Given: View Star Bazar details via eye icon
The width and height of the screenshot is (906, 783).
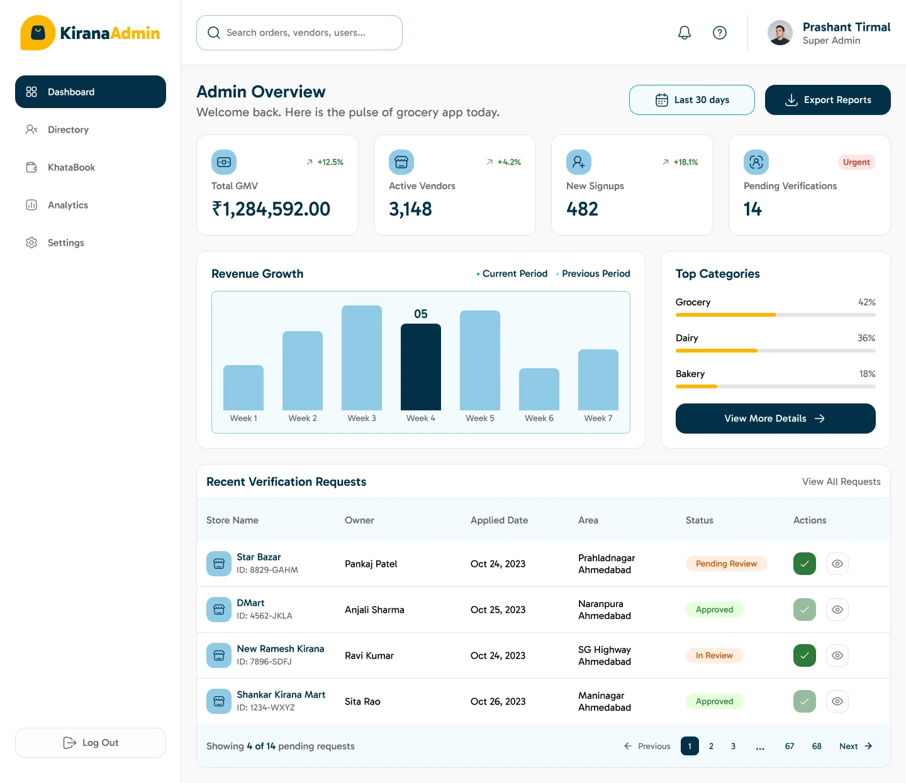Looking at the screenshot, I should [837, 564].
